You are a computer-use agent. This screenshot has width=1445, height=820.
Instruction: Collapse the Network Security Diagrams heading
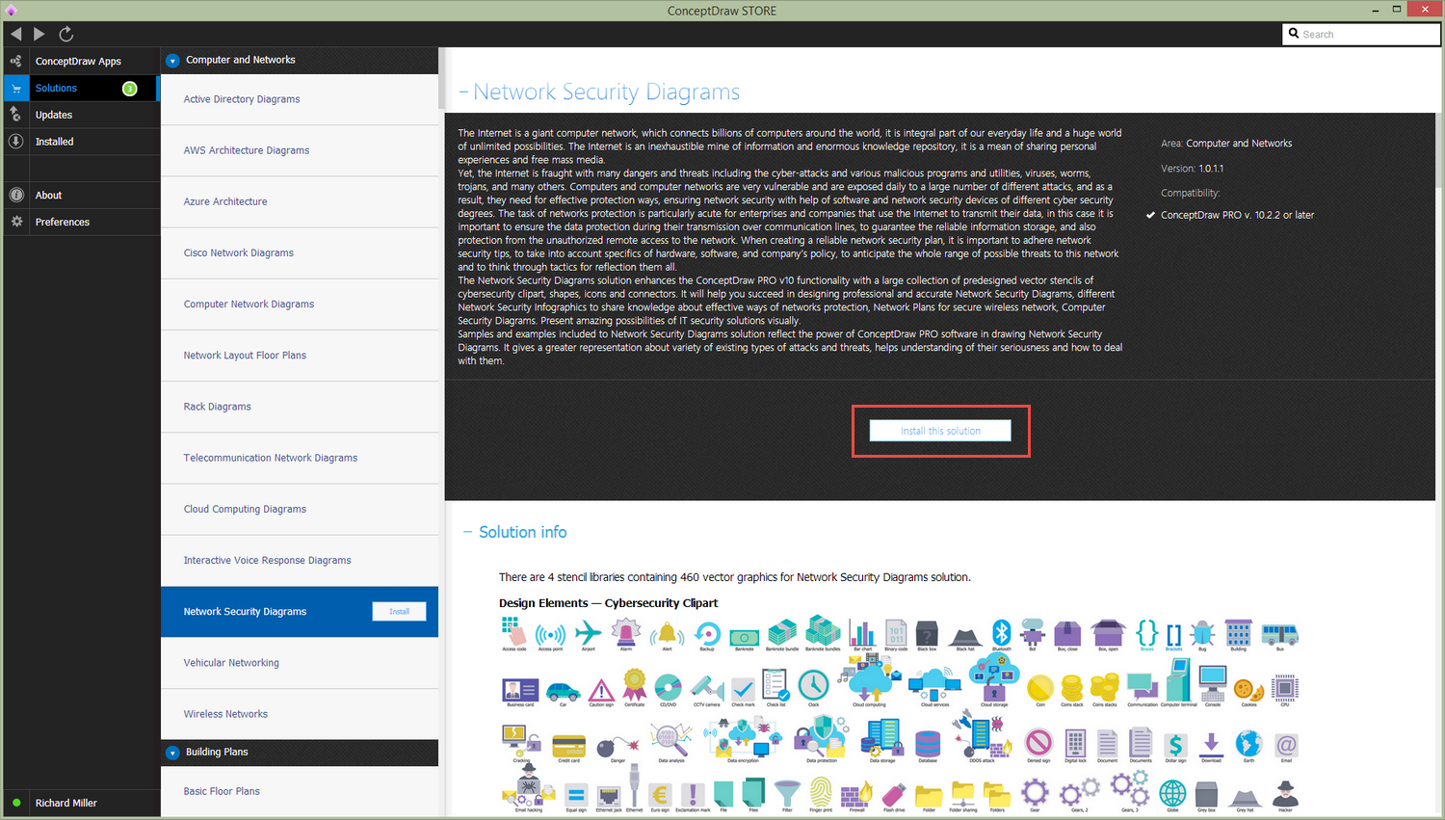coord(464,92)
